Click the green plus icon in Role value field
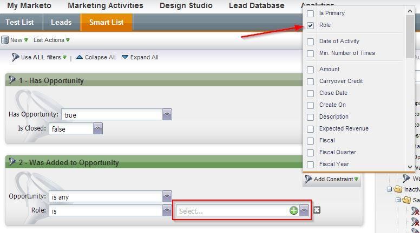 (x=293, y=211)
